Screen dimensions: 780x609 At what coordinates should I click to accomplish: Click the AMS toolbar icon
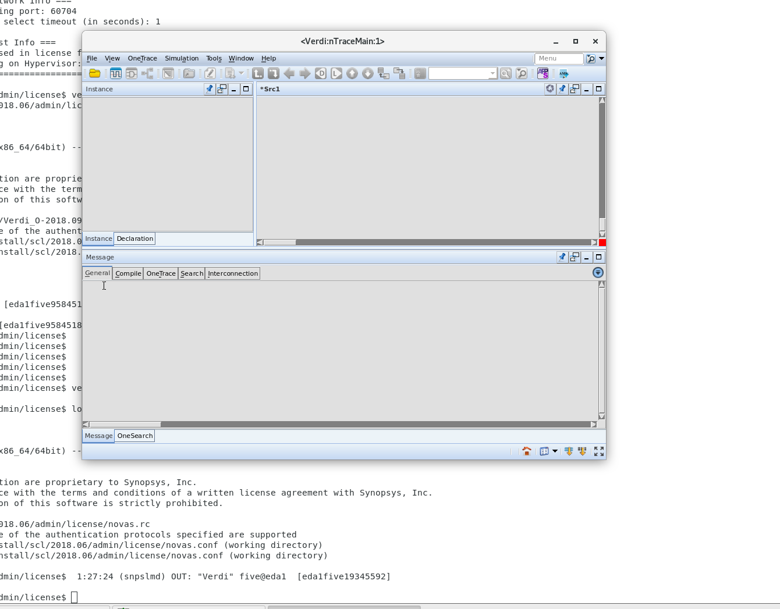[x=564, y=74]
